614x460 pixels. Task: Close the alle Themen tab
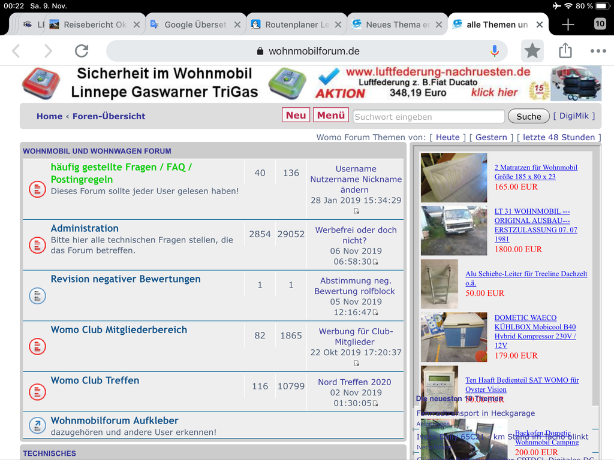[x=540, y=25]
